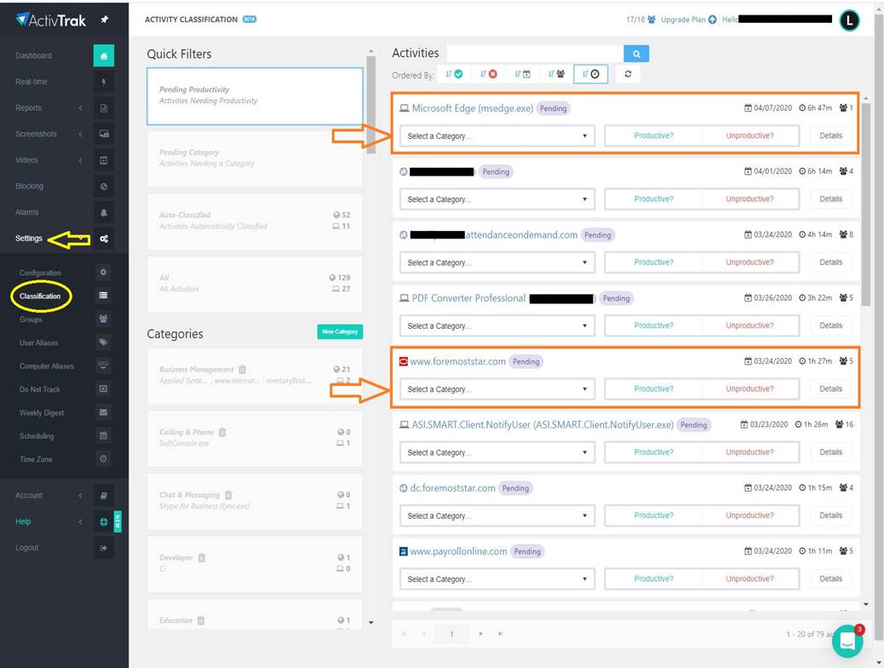884x668 pixels.
Task: Click the Real-time lightning icon
Action: [104, 82]
